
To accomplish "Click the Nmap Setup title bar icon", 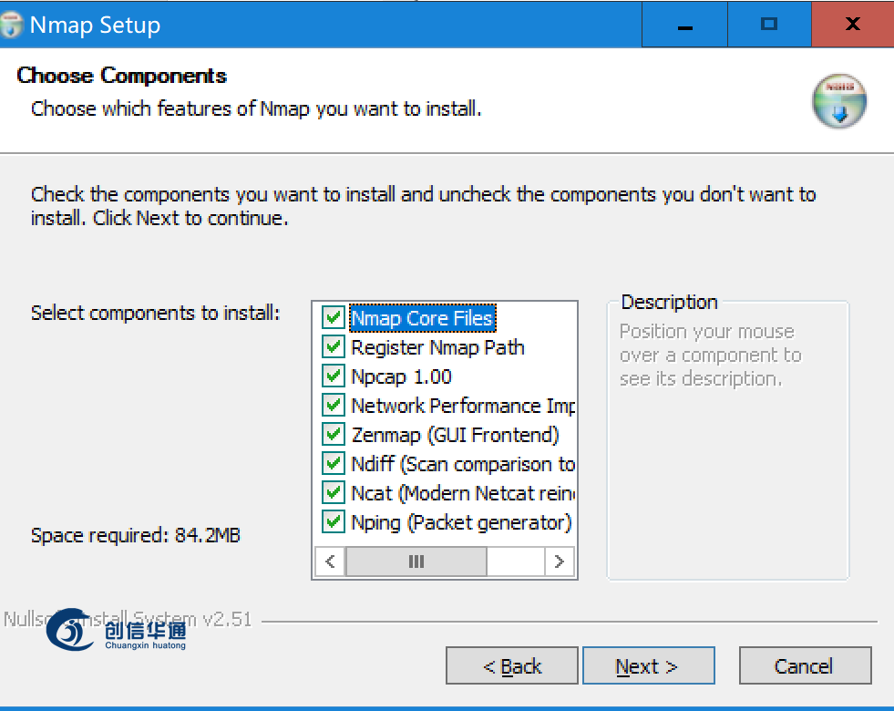I will coord(10,25).
